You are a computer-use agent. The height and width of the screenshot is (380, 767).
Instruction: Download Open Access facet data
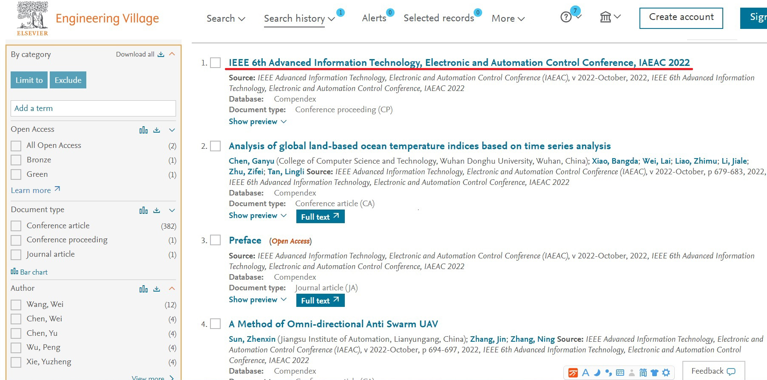156,130
